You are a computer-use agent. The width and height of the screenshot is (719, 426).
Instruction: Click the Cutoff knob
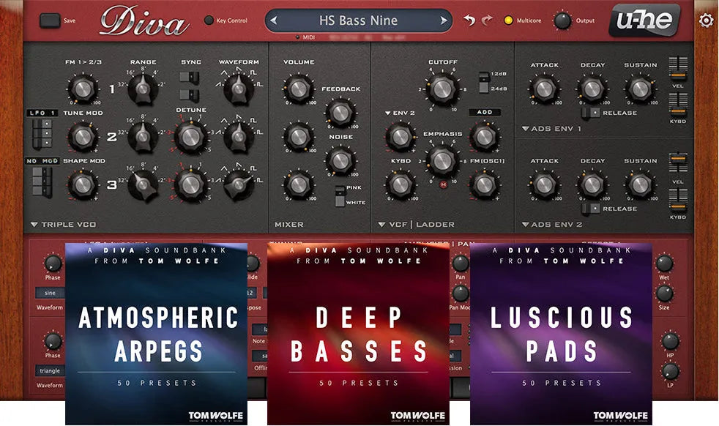click(x=442, y=89)
